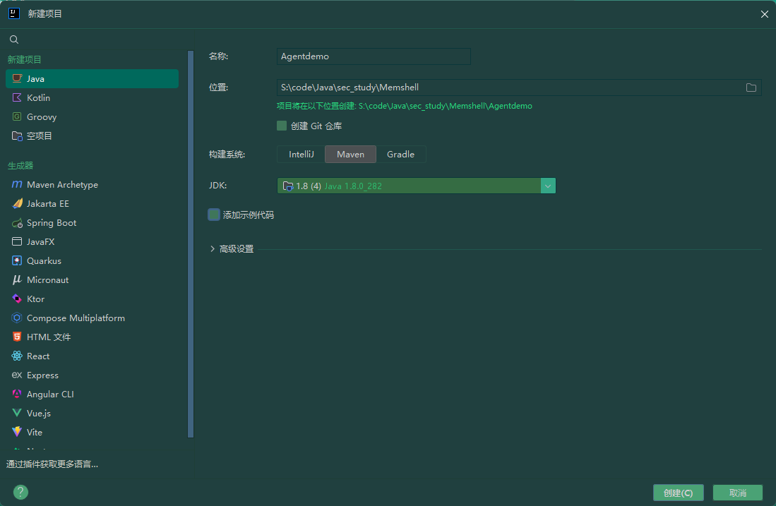Expand the 高级设置 section
Screen dimensions: 776x506
click(232, 249)
